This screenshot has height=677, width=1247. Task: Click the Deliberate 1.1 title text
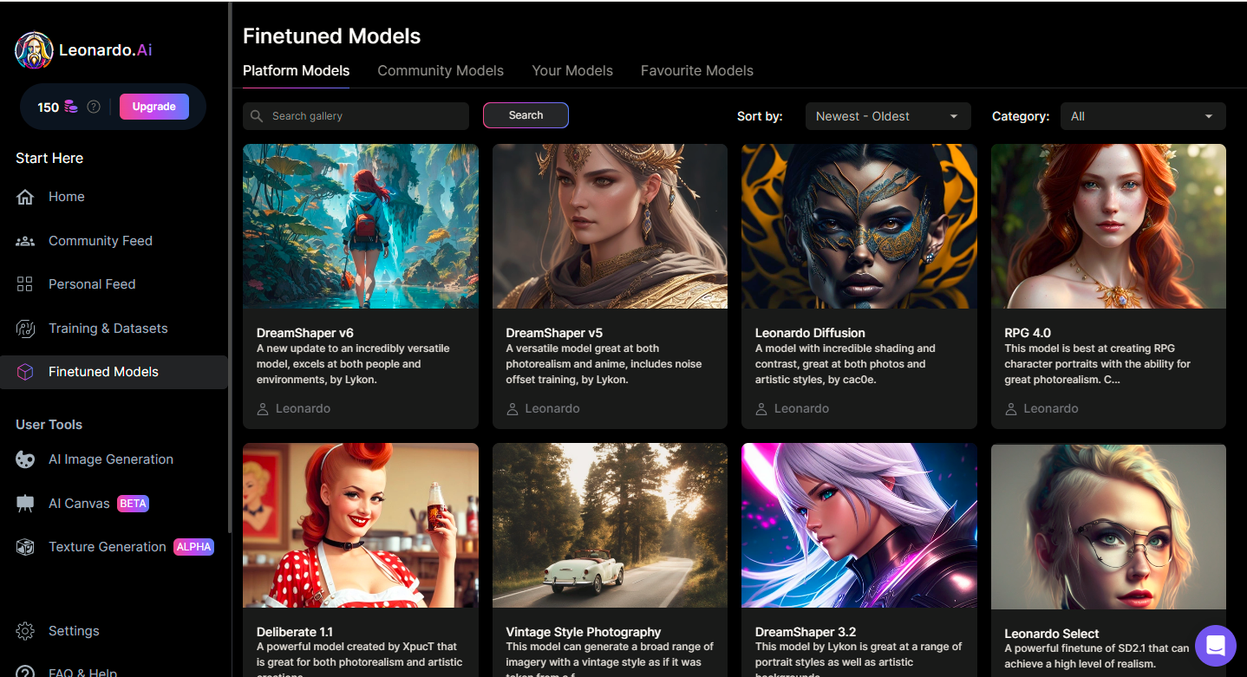[295, 632]
